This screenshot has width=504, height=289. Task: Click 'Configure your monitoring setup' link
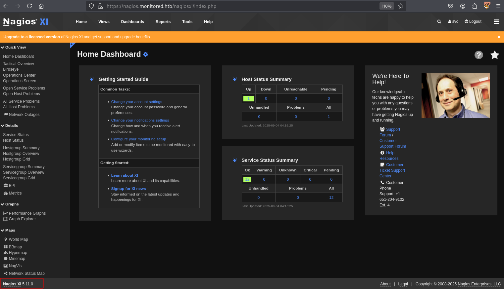point(138,139)
